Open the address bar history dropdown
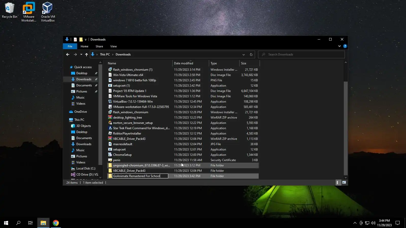This screenshot has height=228, width=406. (x=244, y=54)
